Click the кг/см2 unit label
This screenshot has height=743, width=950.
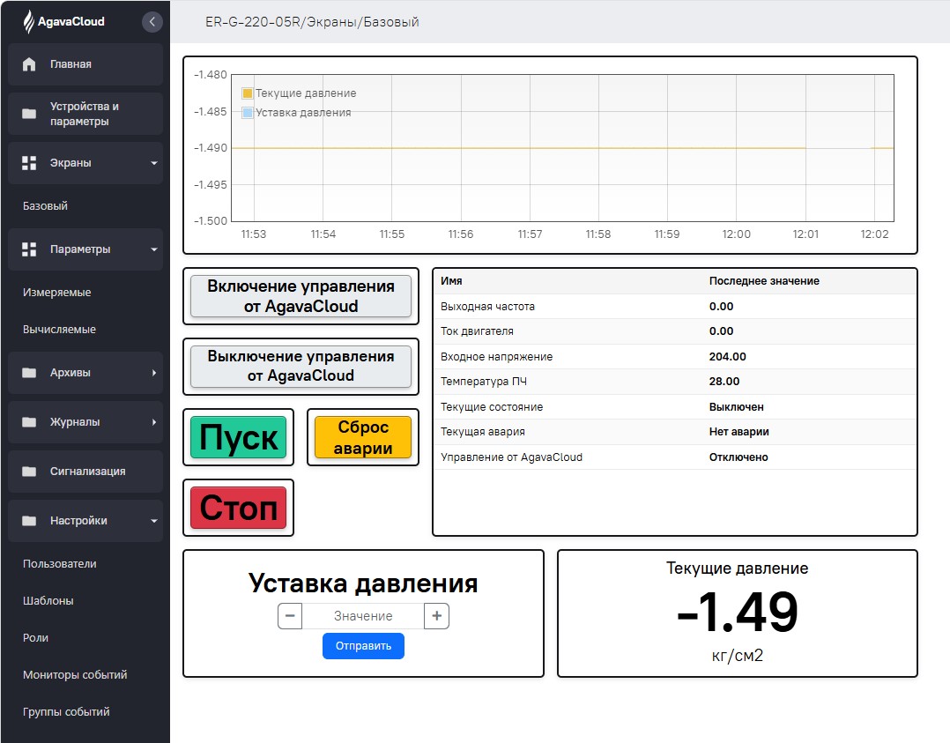(x=738, y=656)
